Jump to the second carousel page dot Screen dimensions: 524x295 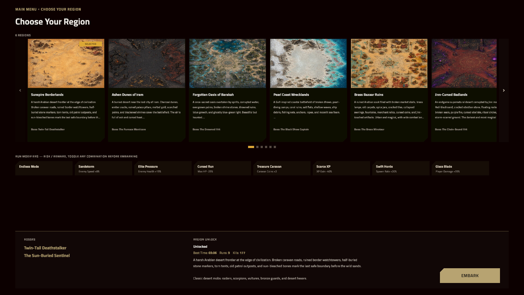(257, 147)
